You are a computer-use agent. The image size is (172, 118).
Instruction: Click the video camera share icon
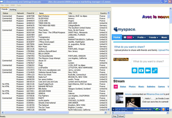click(x=148, y=70)
